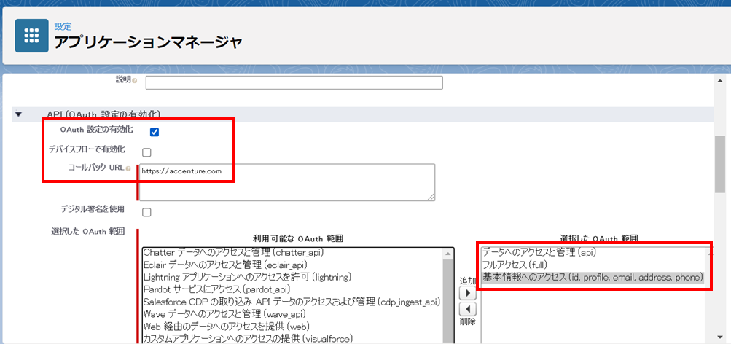Image resolution: width=731 pixels, height=344 pixels.
Task: Select Chatter データへのアクセスと管理 (chatter_api) scope
Action: [x=233, y=253]
